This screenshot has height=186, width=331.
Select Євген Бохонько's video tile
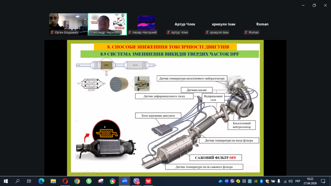click(69, 24)
